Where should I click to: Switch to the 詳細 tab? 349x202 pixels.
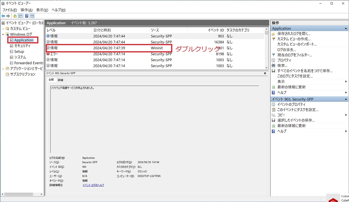pyautogui.click(x=60, y=80)
